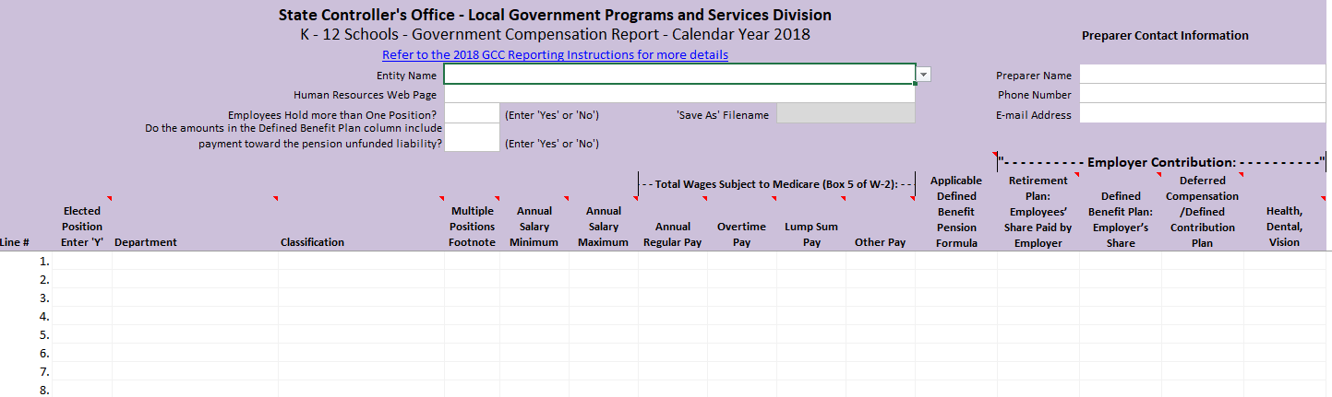The height and width of the screenshot is (397, 1332).
Task: Click the K - 12 Schools report subtitle
Action: point(555,35)
